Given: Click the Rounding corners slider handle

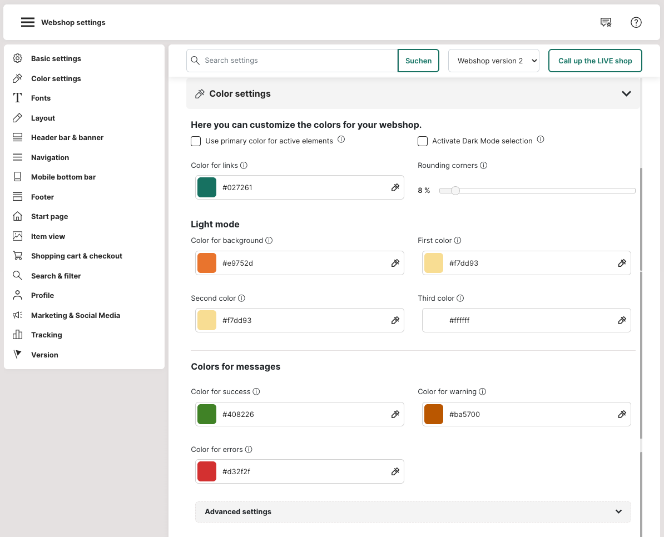Looking at the screenshot, I should pyautogui.click(x=455, y=191).
